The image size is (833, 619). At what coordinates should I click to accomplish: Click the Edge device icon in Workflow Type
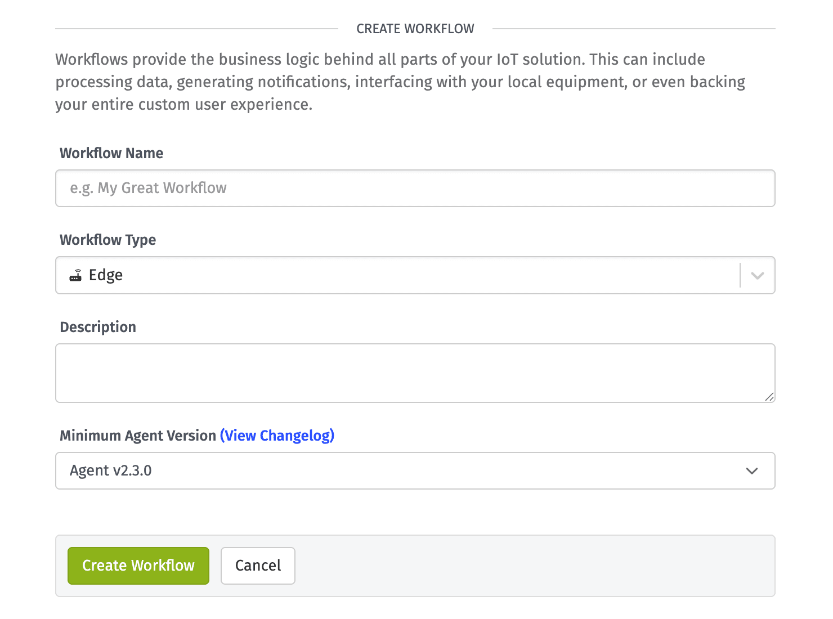(x=77, y=275)
